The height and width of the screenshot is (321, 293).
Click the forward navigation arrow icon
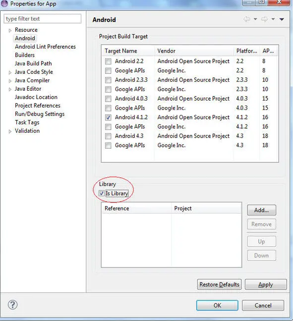point(265,19)
